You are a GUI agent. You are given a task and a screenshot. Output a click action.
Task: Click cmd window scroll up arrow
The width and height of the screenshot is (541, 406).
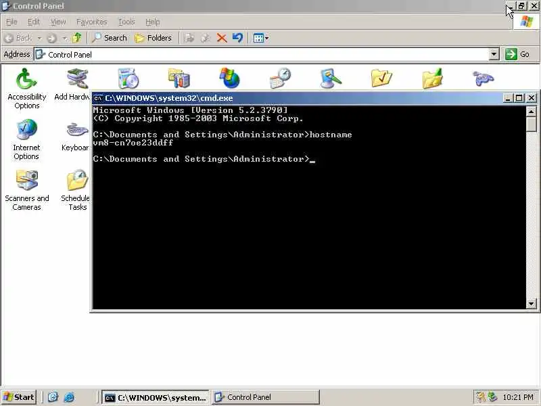[531, 111]
